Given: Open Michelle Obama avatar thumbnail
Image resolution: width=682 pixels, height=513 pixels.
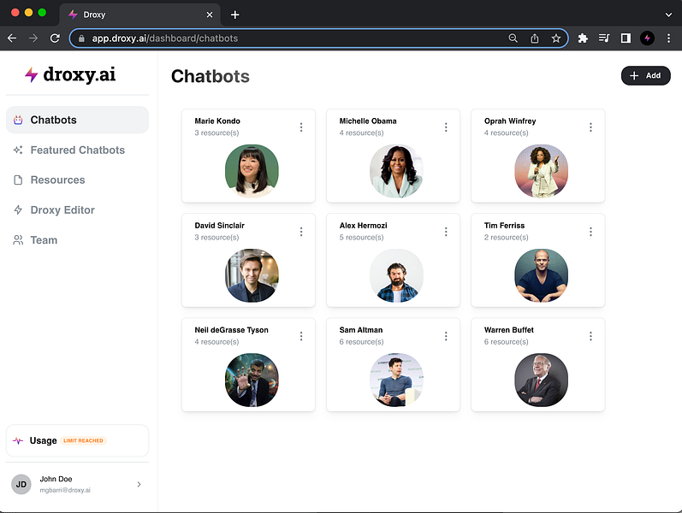Looking at the screenshot, I should (x=396, y=171).
